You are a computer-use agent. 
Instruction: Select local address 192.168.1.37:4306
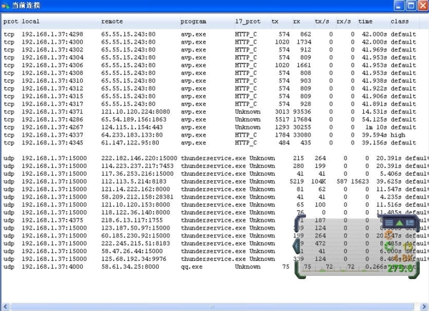tap(52, 65)
